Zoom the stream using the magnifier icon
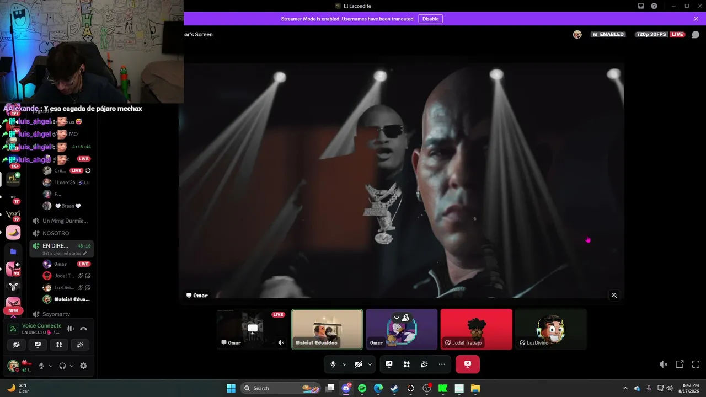Screen dimensions: 706x397 tap(614, 296)
